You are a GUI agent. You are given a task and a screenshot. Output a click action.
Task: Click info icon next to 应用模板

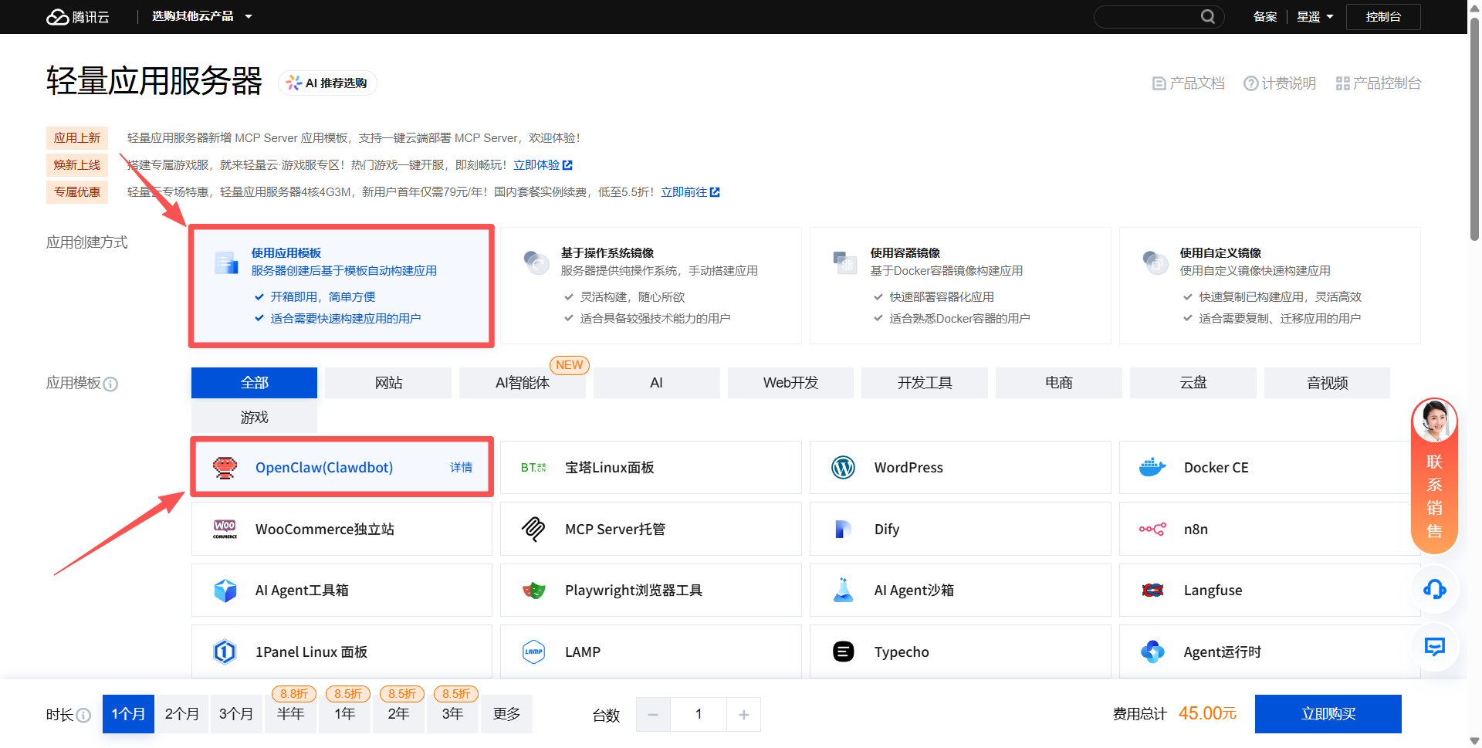click(111, 384)
